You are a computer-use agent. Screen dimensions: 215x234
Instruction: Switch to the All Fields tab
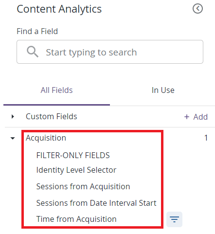(56, 90)
